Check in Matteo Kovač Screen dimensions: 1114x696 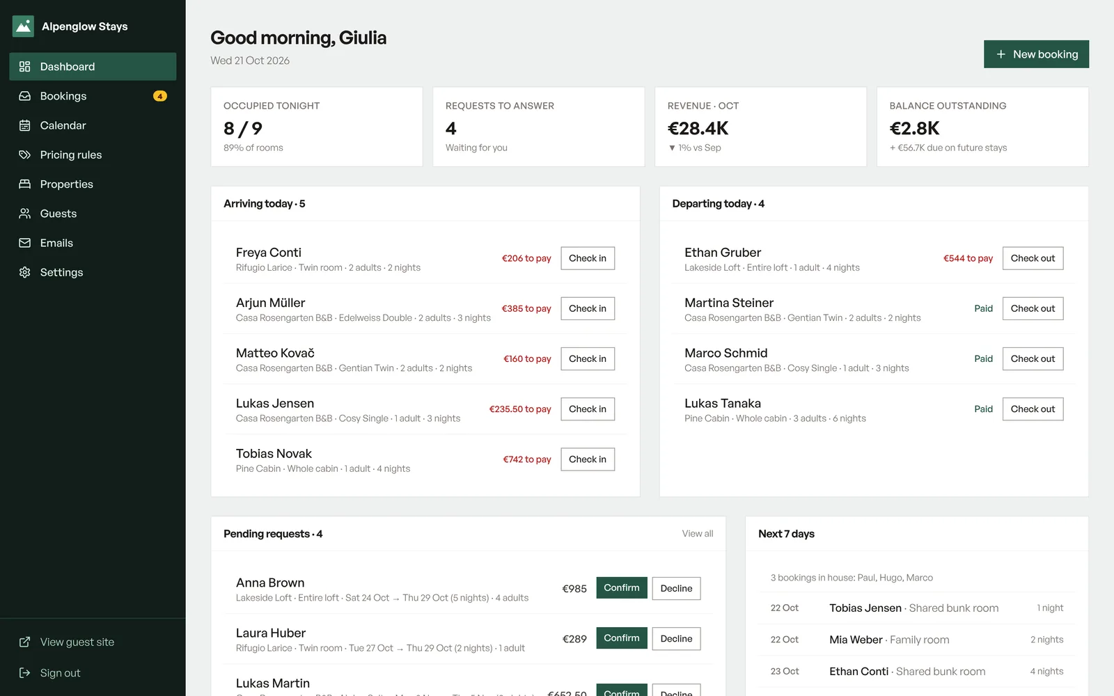click(x=588, y=358)
